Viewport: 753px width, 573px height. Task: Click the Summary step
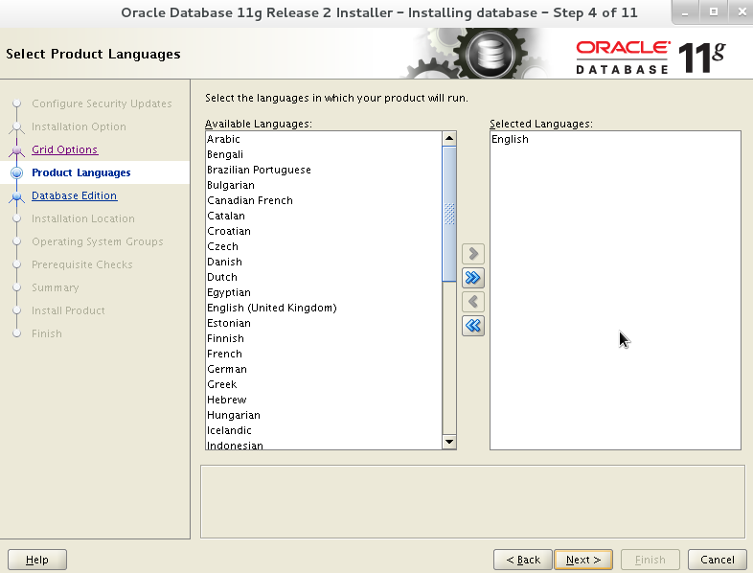click(x=56, y=287)
